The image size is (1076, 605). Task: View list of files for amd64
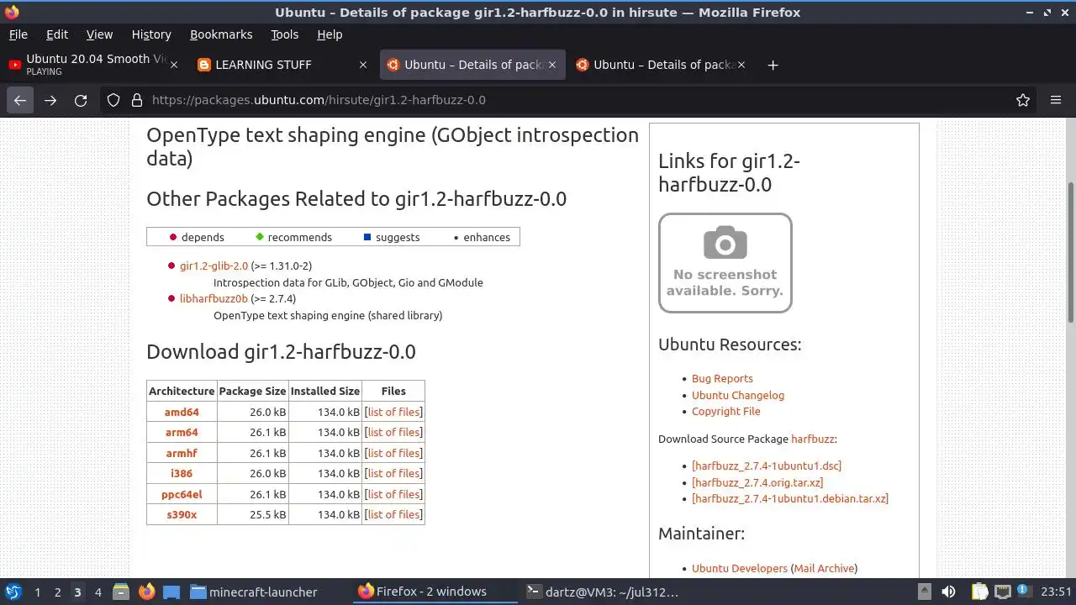point(393,412)
